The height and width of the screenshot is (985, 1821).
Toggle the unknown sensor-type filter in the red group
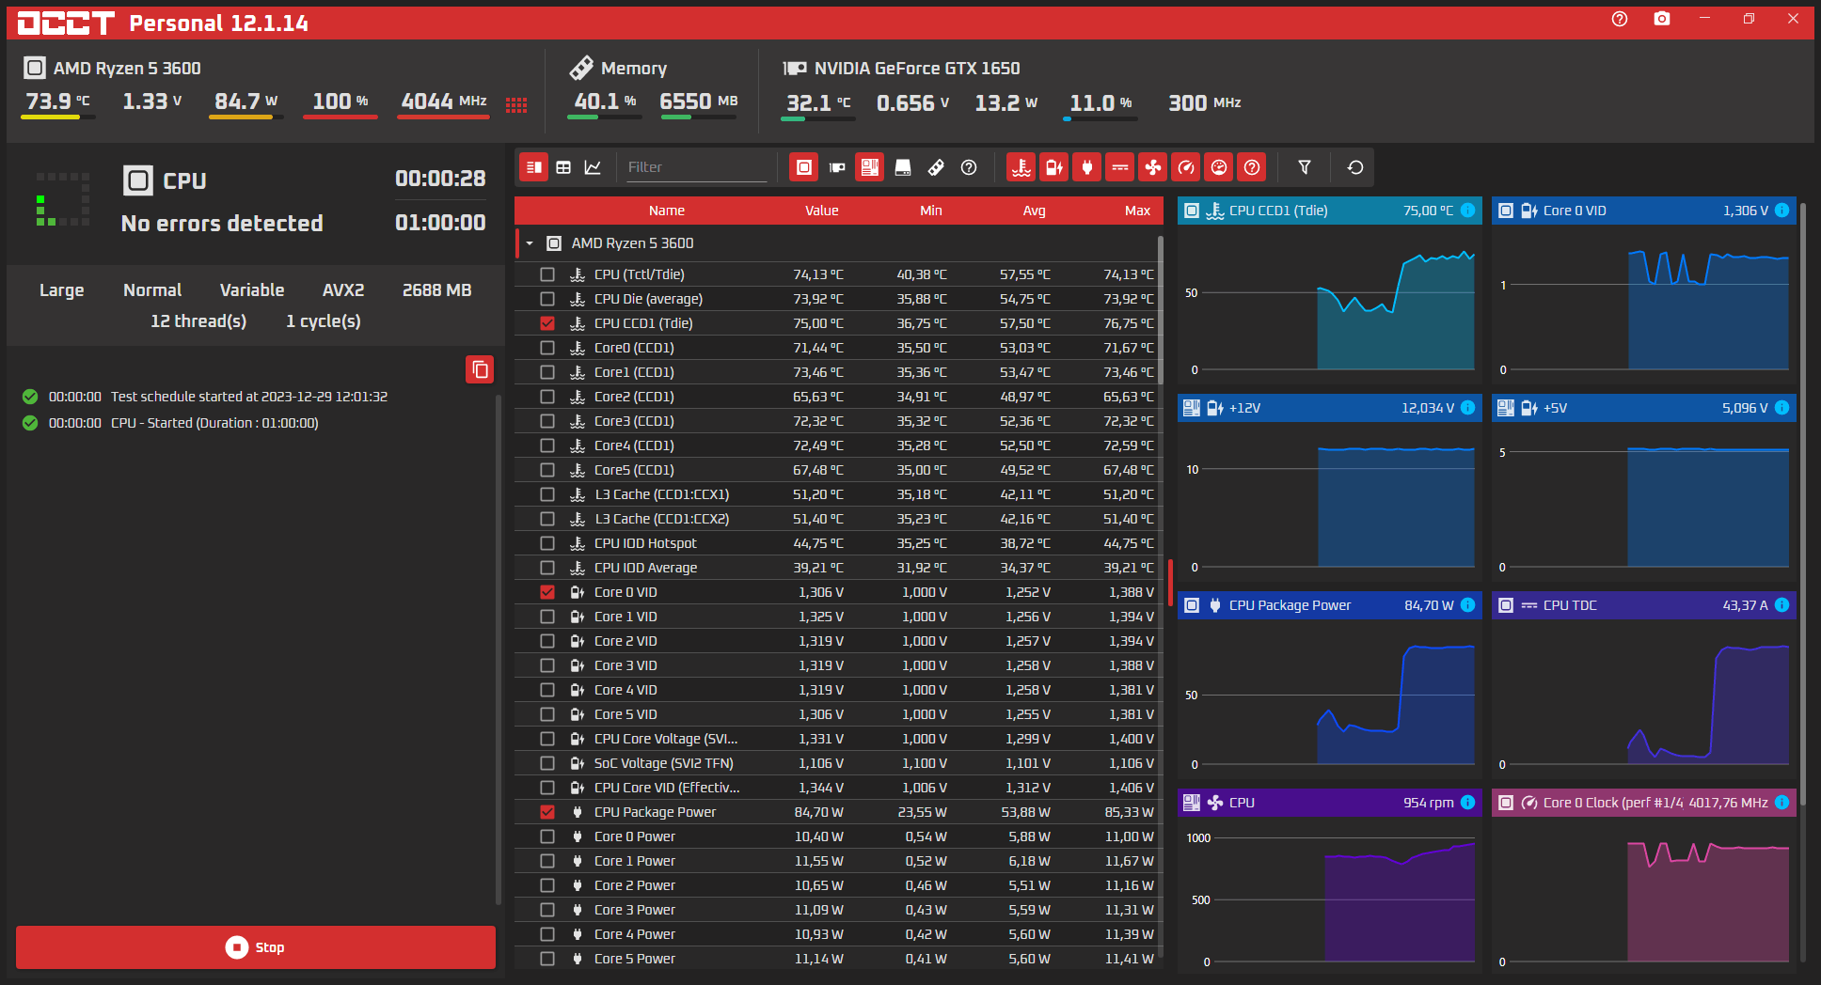tap(1252, 167)
